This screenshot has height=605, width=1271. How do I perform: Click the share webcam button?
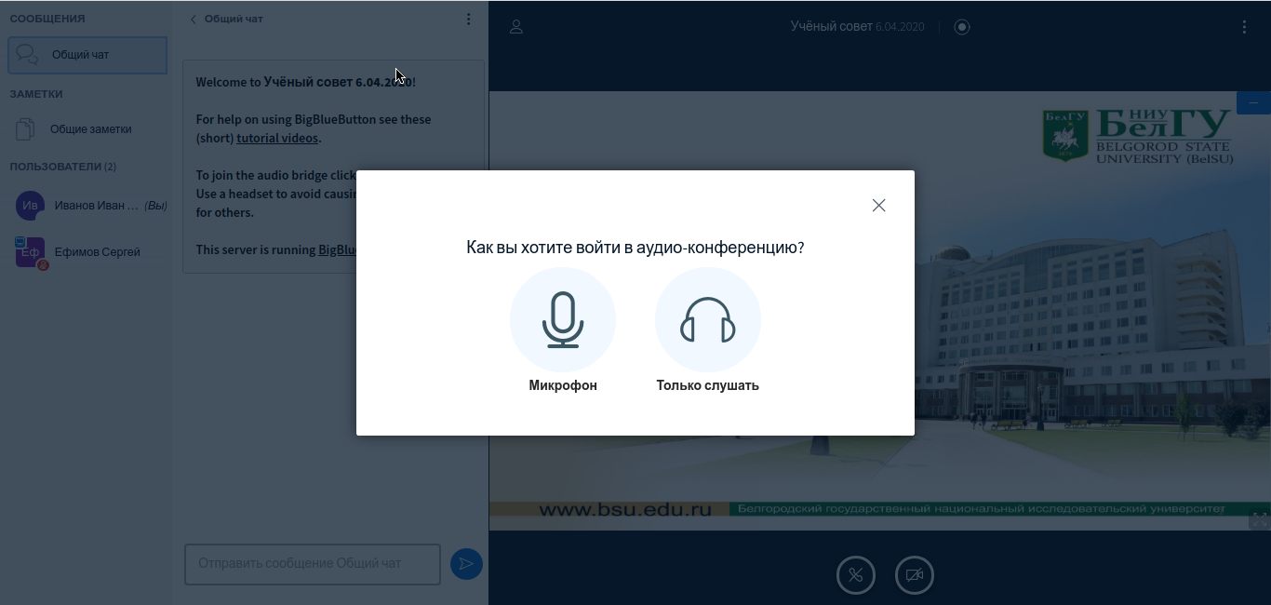pos(914,575)
